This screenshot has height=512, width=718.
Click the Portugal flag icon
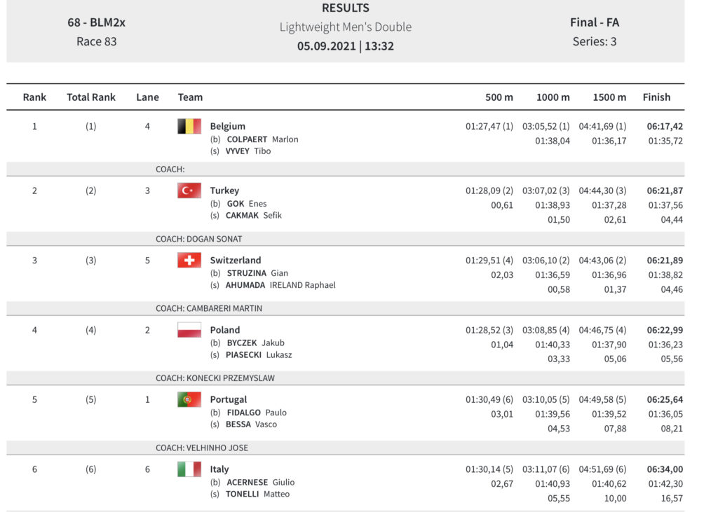click(189, 400)
